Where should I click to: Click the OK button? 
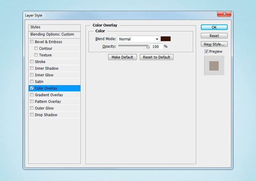point(214,27)
